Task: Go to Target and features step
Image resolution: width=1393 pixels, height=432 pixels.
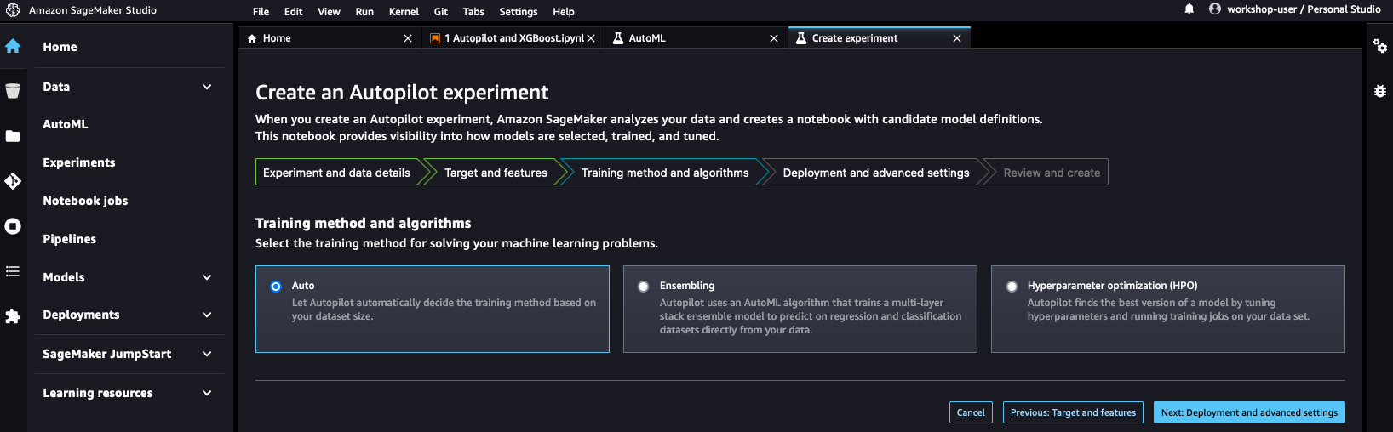Action: [x=496, y=173]
